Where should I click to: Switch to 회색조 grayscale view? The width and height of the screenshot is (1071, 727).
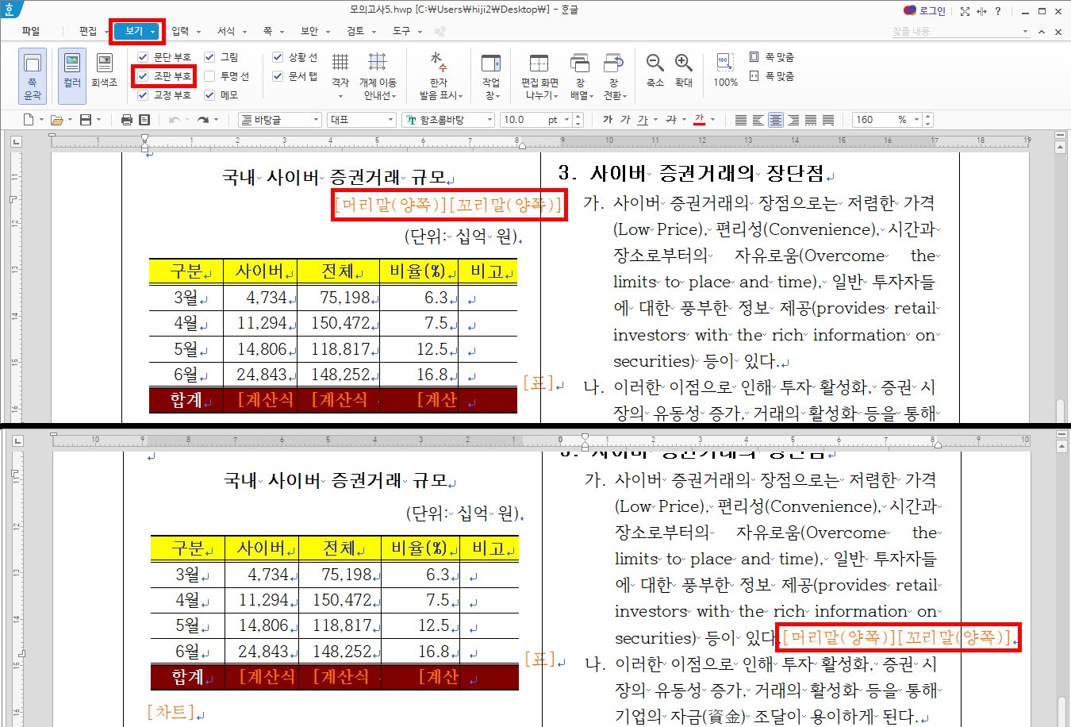point(104,70)
